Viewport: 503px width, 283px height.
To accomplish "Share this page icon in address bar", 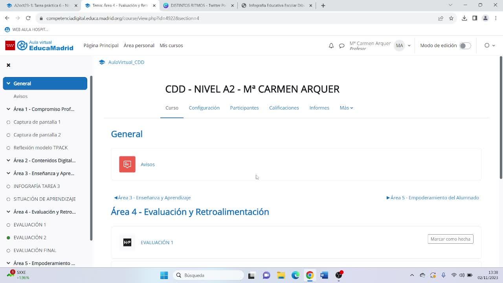I will point(441,18).
